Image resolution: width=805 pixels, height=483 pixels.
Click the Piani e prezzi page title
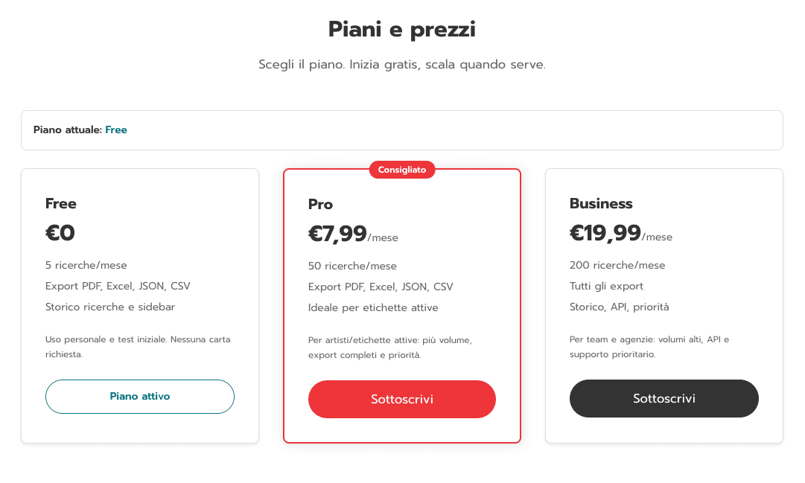coord(401,30)
